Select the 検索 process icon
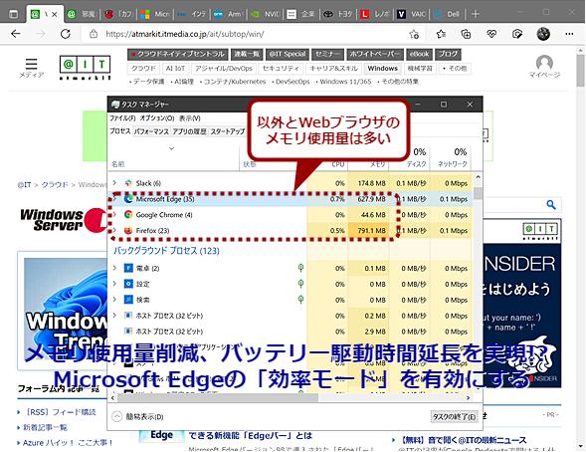 coord(128,300)
